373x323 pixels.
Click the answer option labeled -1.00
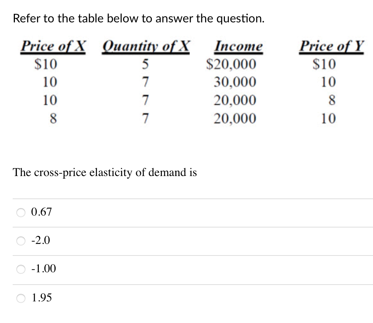pos(42,269)
